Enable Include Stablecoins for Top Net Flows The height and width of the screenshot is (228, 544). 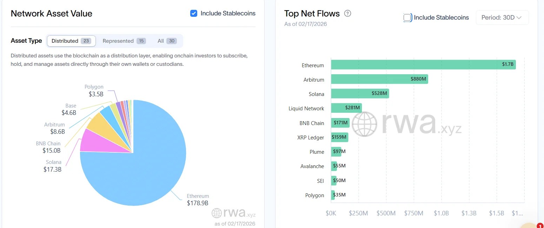pos(407,18)
